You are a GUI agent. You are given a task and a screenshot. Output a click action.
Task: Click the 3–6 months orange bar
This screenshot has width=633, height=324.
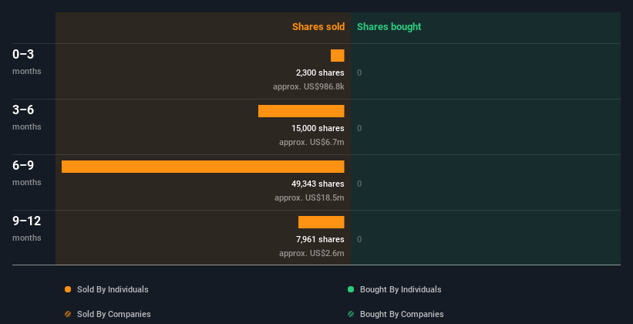click(301, 111)
